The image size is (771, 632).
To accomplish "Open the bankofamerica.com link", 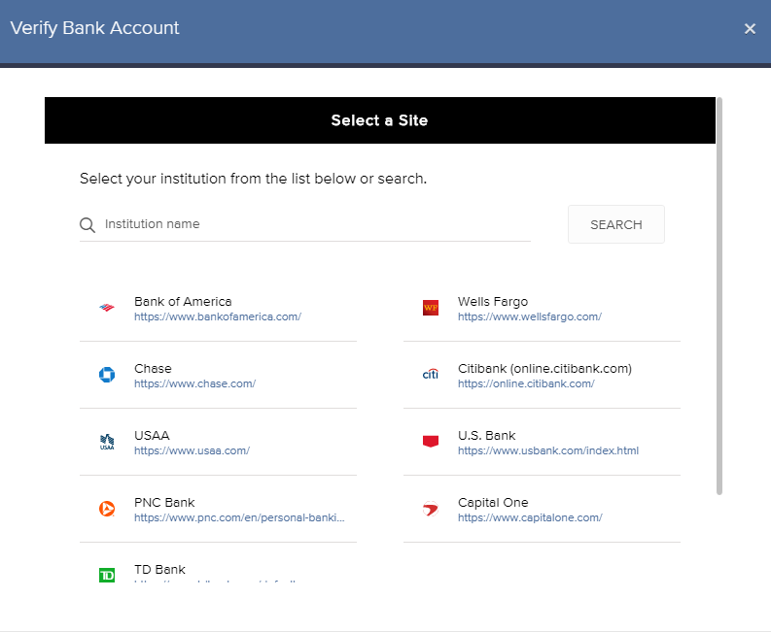I will point(218,316).
